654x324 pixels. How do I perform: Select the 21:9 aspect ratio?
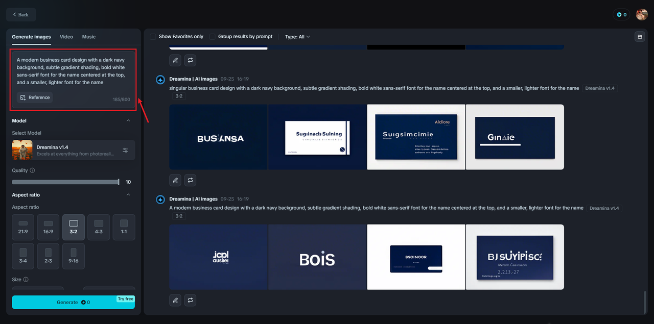point(23,227)
